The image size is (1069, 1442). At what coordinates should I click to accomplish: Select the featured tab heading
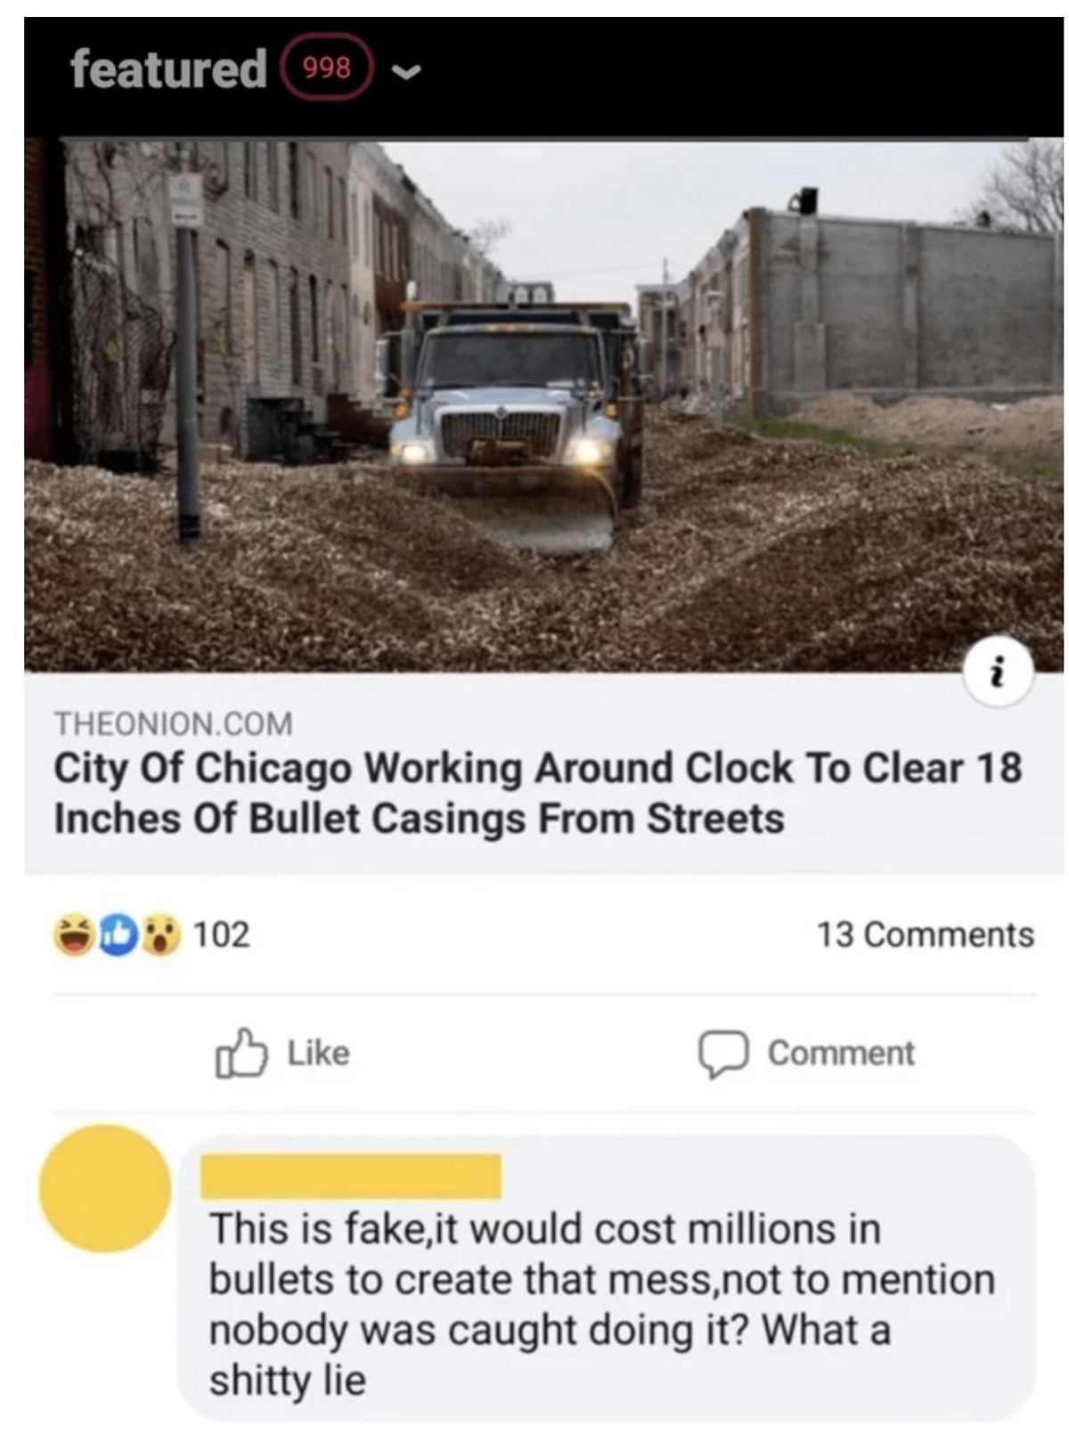tap(168, 68)
